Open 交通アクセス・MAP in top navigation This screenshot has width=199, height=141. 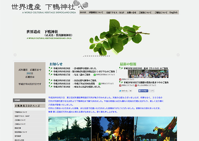(115, 12)
